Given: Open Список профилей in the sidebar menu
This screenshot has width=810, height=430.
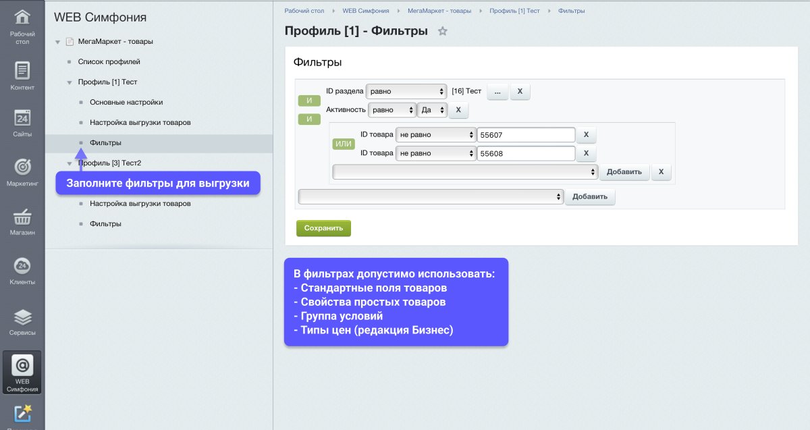Looking at the screenshot, I should click(108, 61).
